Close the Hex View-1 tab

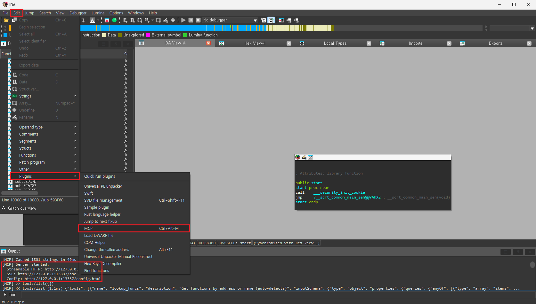tap(289, 43)
